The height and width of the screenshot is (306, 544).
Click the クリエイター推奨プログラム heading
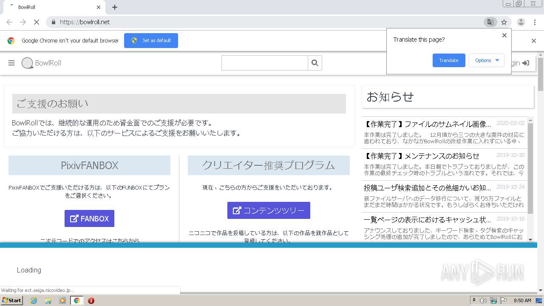click(x=269, y=165)
